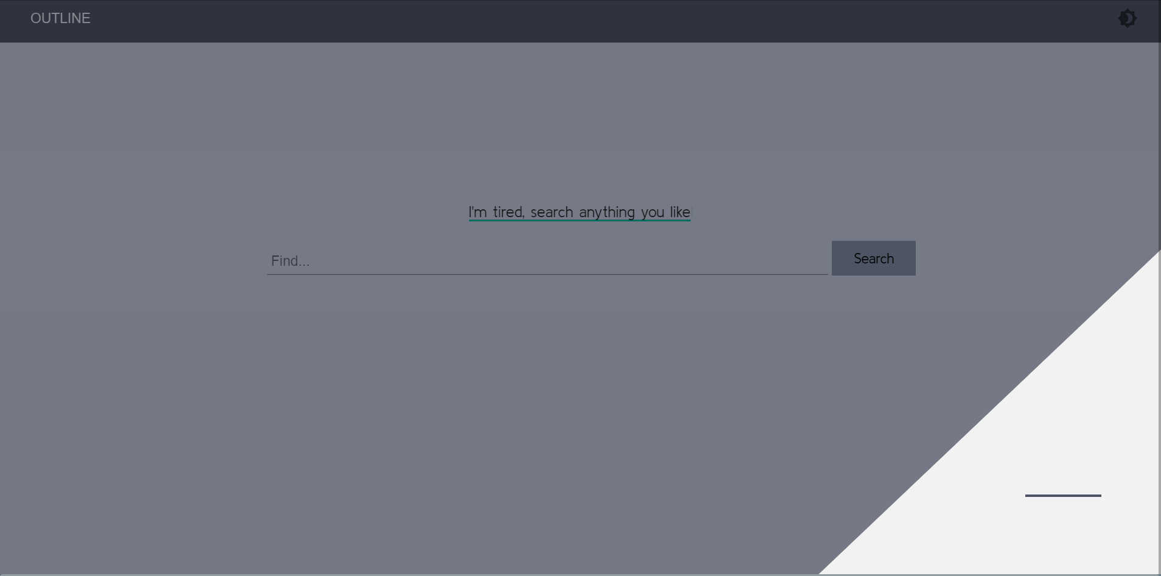
Task: Toggle the dark mode brightness icon
Action: coord(1127,18)
